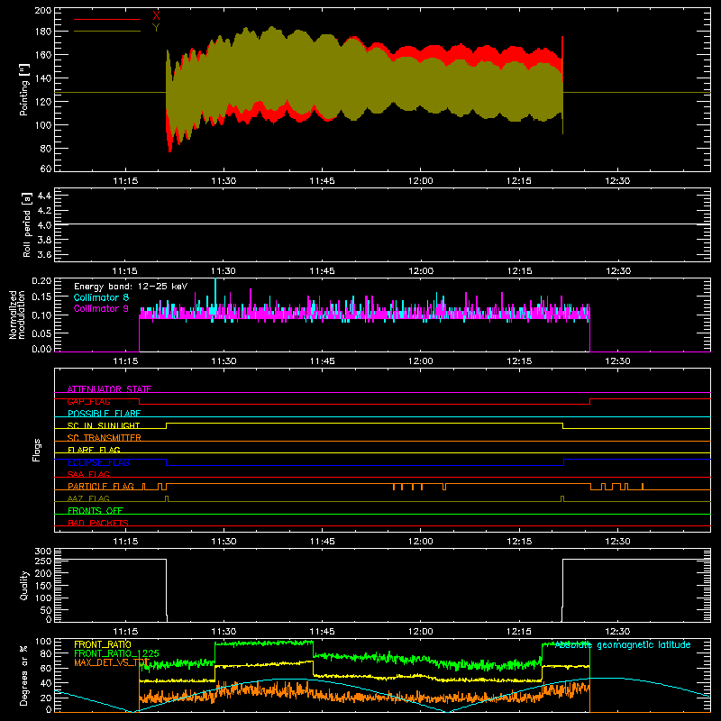
Task: Click the 'Absolute geomagnetic latitude' label
Action: coord(623,644)
